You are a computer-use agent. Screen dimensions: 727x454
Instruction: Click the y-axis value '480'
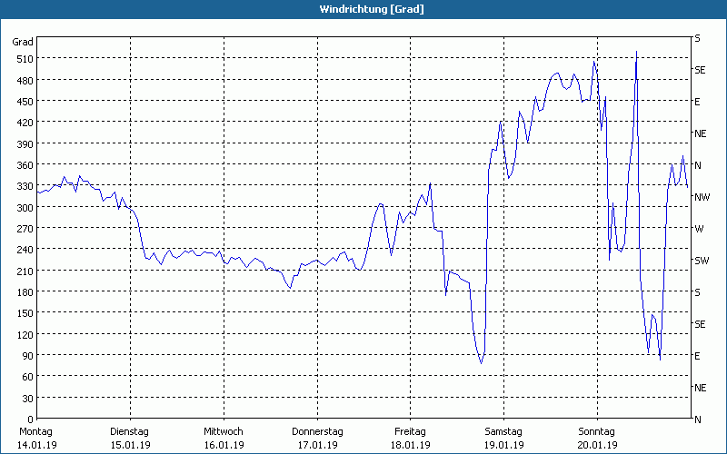pyautogui.click(x=25, y=81)
